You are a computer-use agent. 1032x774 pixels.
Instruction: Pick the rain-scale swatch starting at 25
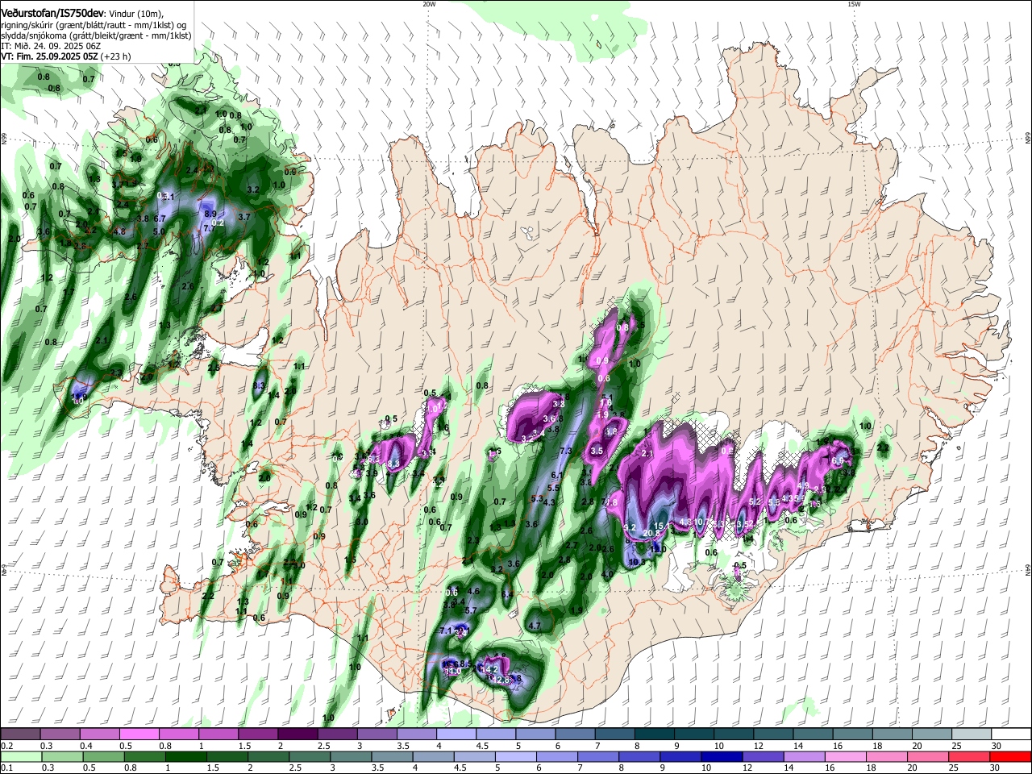(x=969, y=756)
